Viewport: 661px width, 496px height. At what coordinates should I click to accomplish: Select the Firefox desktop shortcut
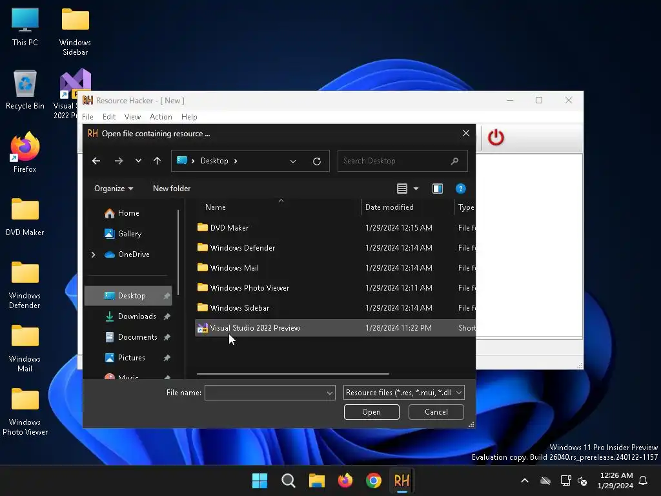[x=25, y=152]
